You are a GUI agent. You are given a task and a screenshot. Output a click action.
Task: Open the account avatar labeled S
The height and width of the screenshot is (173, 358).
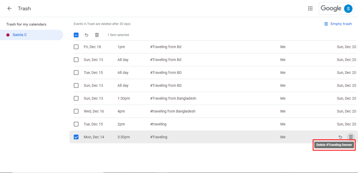[348, 9]
